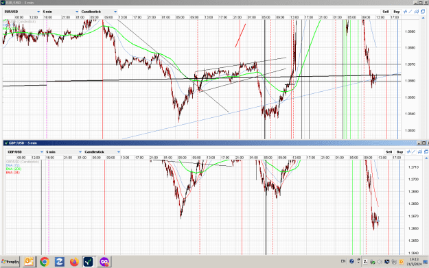Click the display monitor tray icon
Image resolution: width=429 pixels, height=268 pixels.
coord(387,262)
